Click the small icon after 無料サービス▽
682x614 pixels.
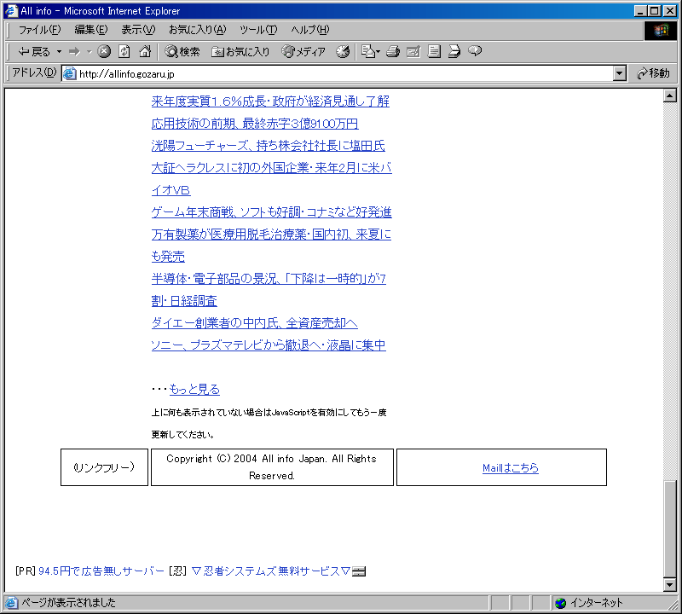click(x=359, y=571)
